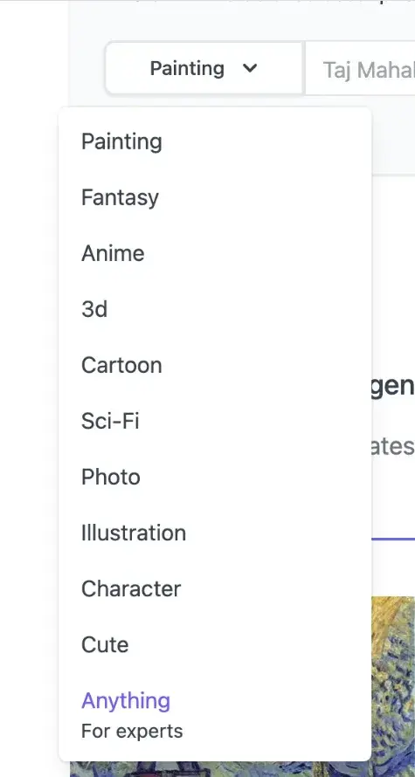Click the For experts subtitle text
The image size is (415, 777).
[132, 732]
